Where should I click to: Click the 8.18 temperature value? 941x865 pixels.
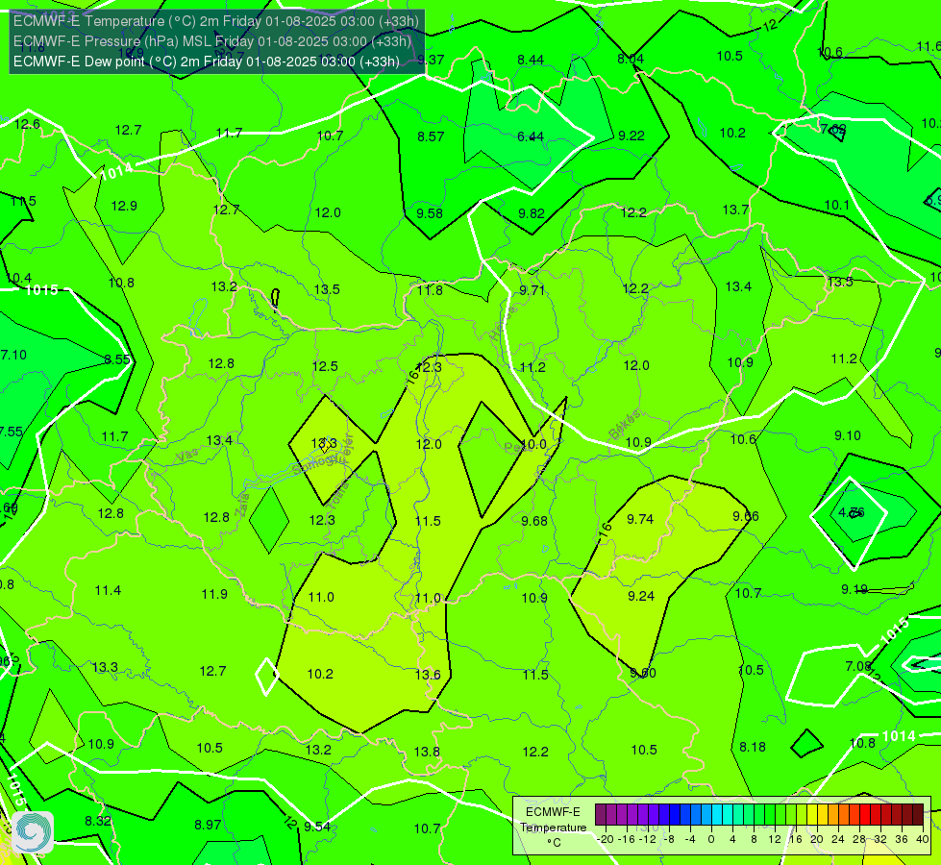point(752,747)
